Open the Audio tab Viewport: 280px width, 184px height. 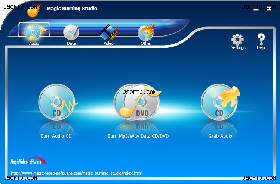tap(34, 34)
